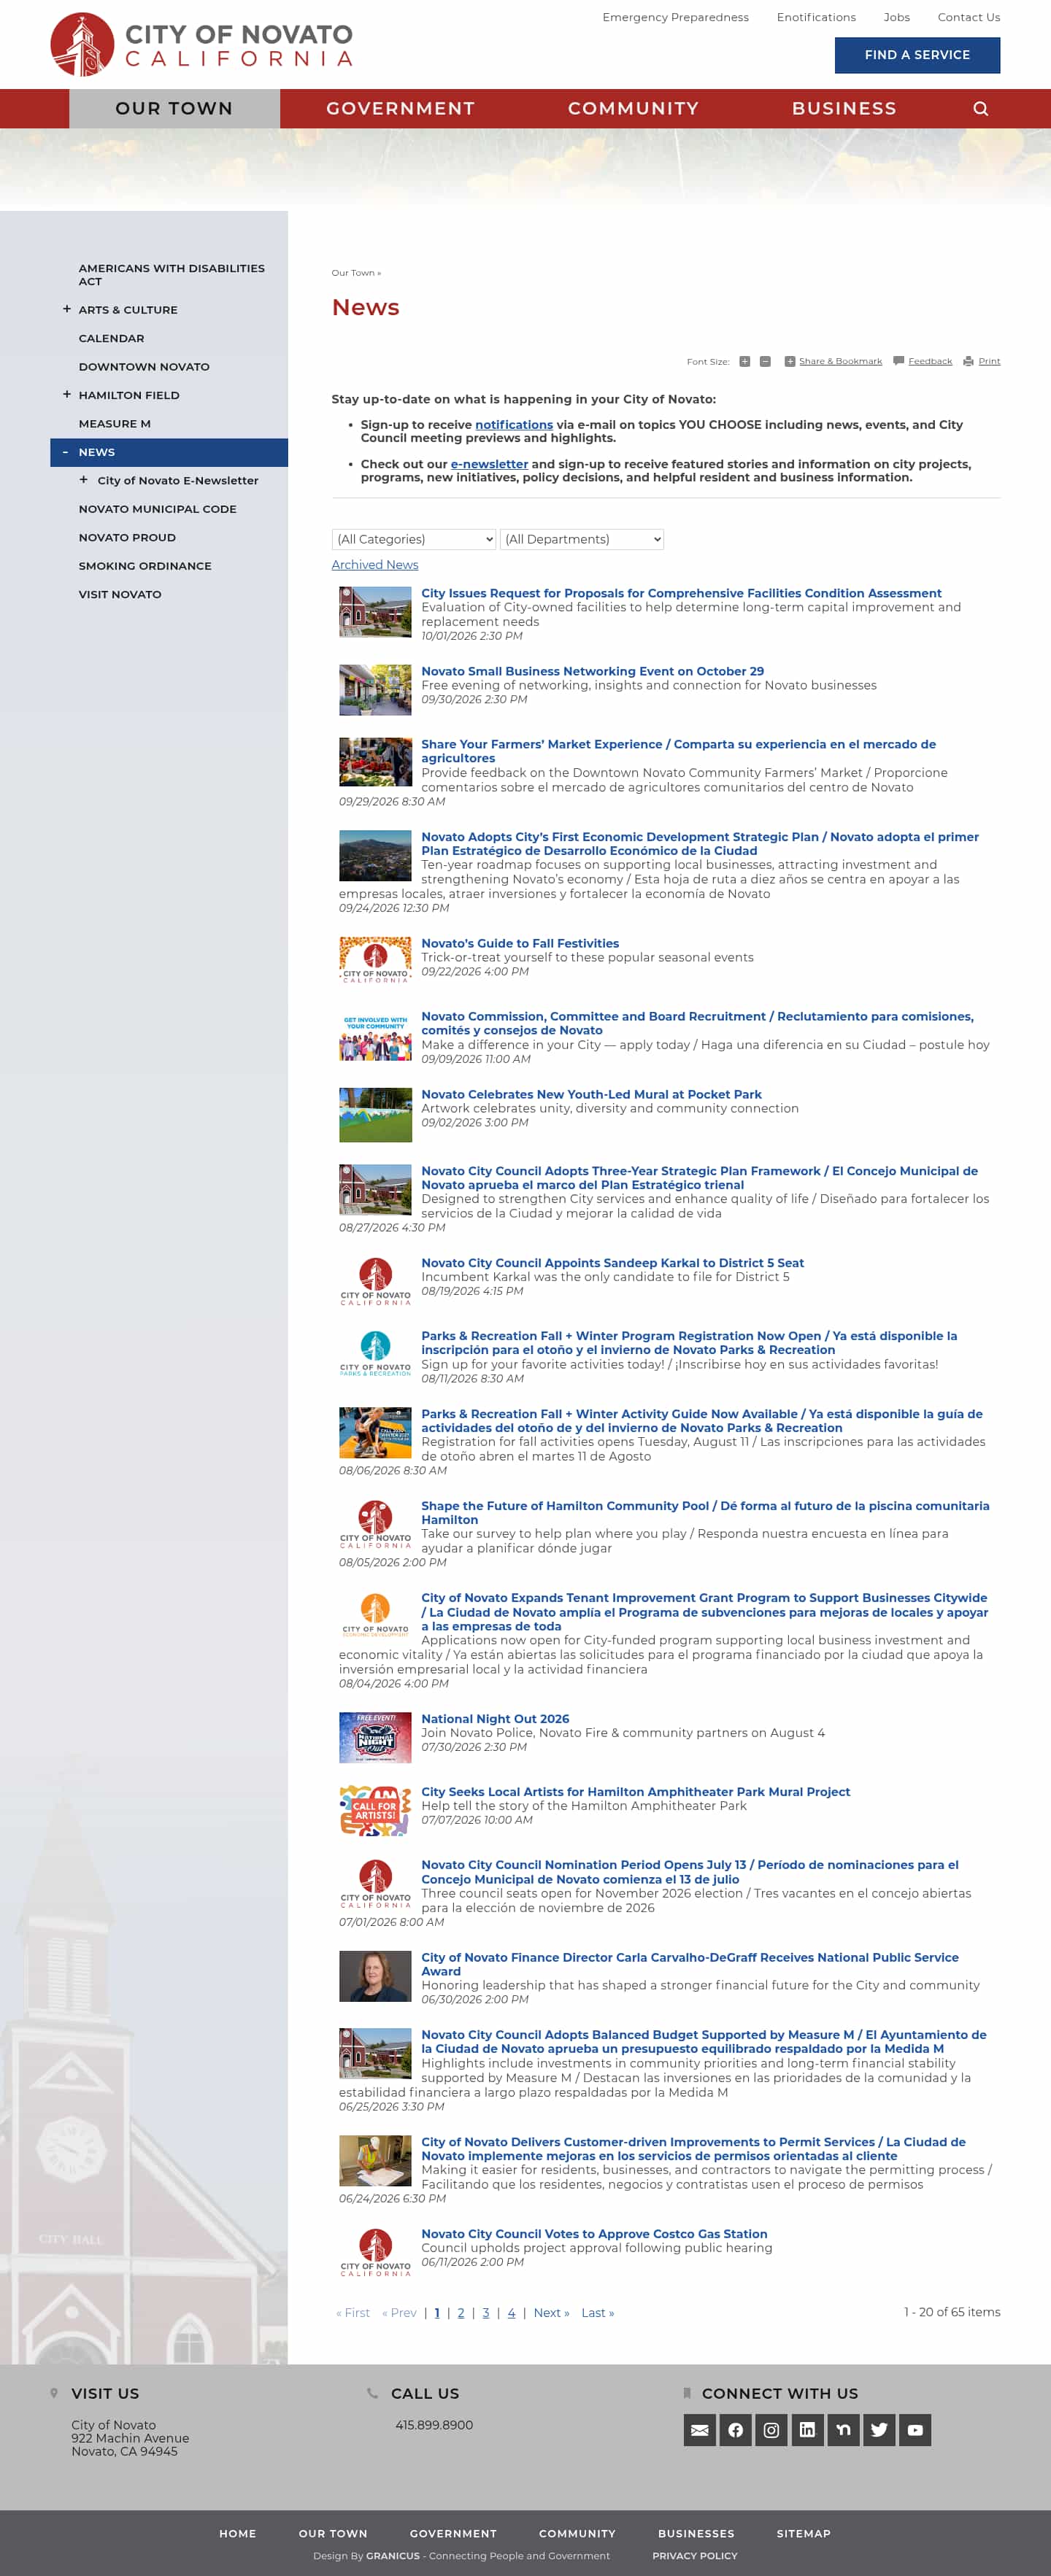Image resolution: width=1051 pixels, height=2576 pixels.
Task: Open Novato Municipal Code sidebar item
Action: click(158, 508)
